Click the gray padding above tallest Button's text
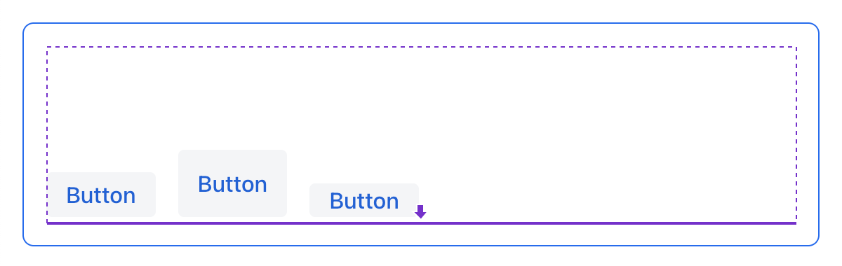842x266 pixels. point(232,162)
